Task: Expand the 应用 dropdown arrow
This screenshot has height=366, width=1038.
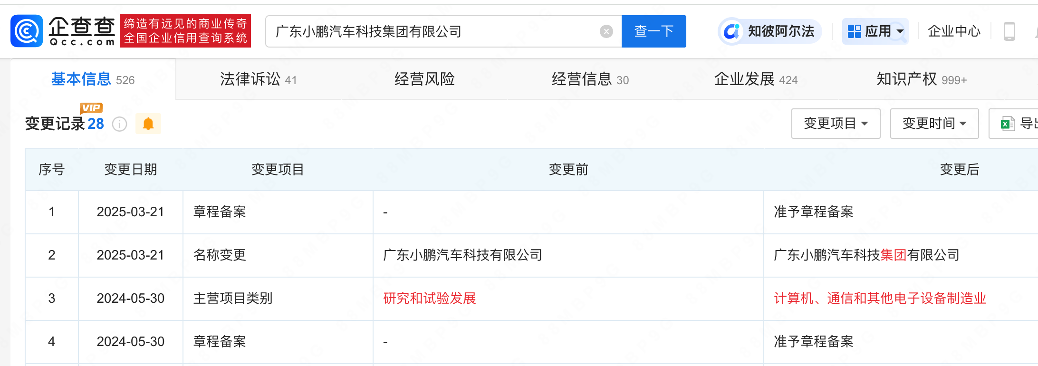Action: [900, 31]
